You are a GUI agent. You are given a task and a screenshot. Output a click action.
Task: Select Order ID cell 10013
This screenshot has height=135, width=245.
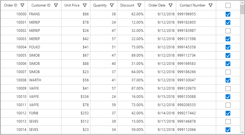pyautogui.click(x=14, y=121)
